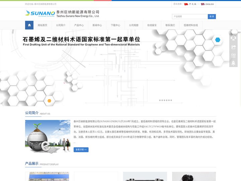Open the QR code icon in sidebar

[x=233, y=55]
